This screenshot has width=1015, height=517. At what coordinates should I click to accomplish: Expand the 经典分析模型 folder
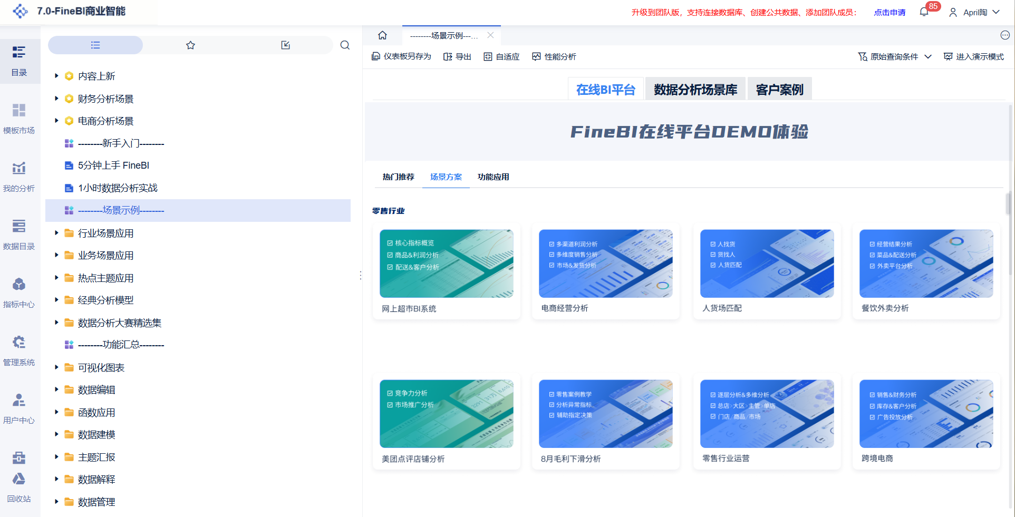56,300
